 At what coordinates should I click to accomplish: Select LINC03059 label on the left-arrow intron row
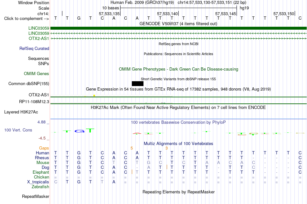[38, 34]
